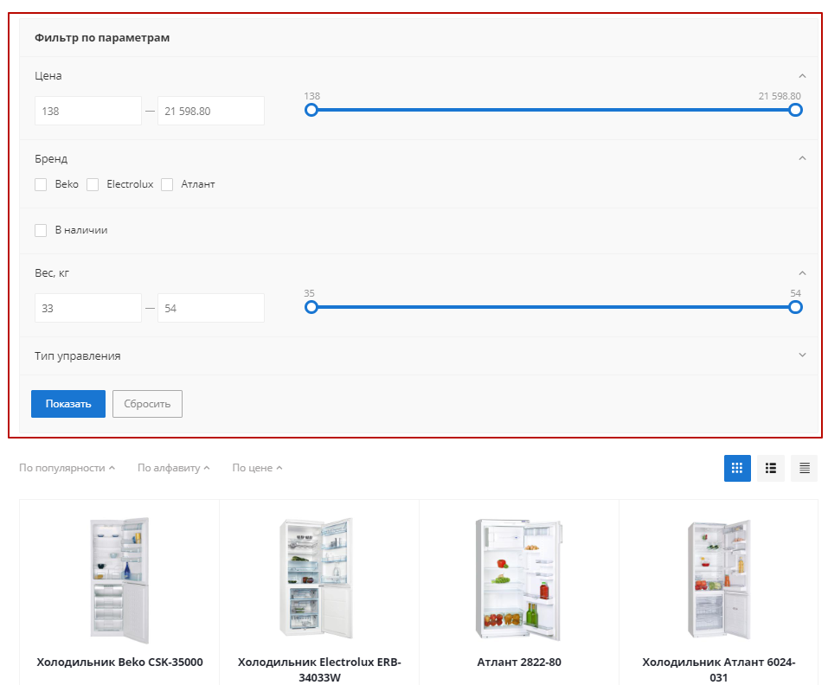Sort by По цене

(257, 468)
